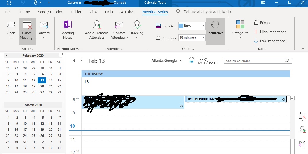Click the weather rain cloud icon
The image size is (308, 154).
click(x=191, y=60)
